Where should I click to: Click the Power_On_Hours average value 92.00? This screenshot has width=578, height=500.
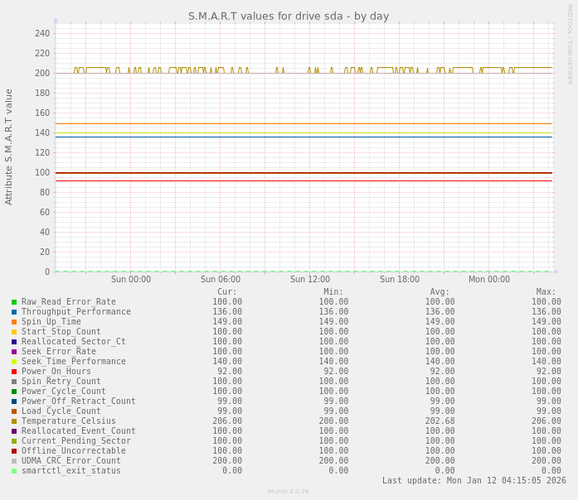[442, 371]
